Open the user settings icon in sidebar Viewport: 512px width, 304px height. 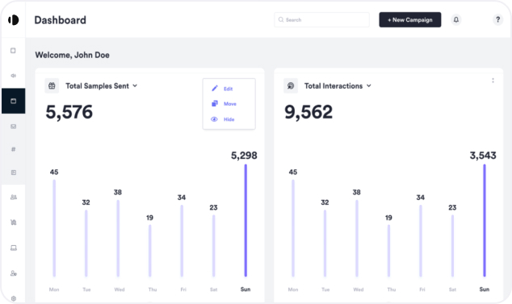tap(14, 273)
